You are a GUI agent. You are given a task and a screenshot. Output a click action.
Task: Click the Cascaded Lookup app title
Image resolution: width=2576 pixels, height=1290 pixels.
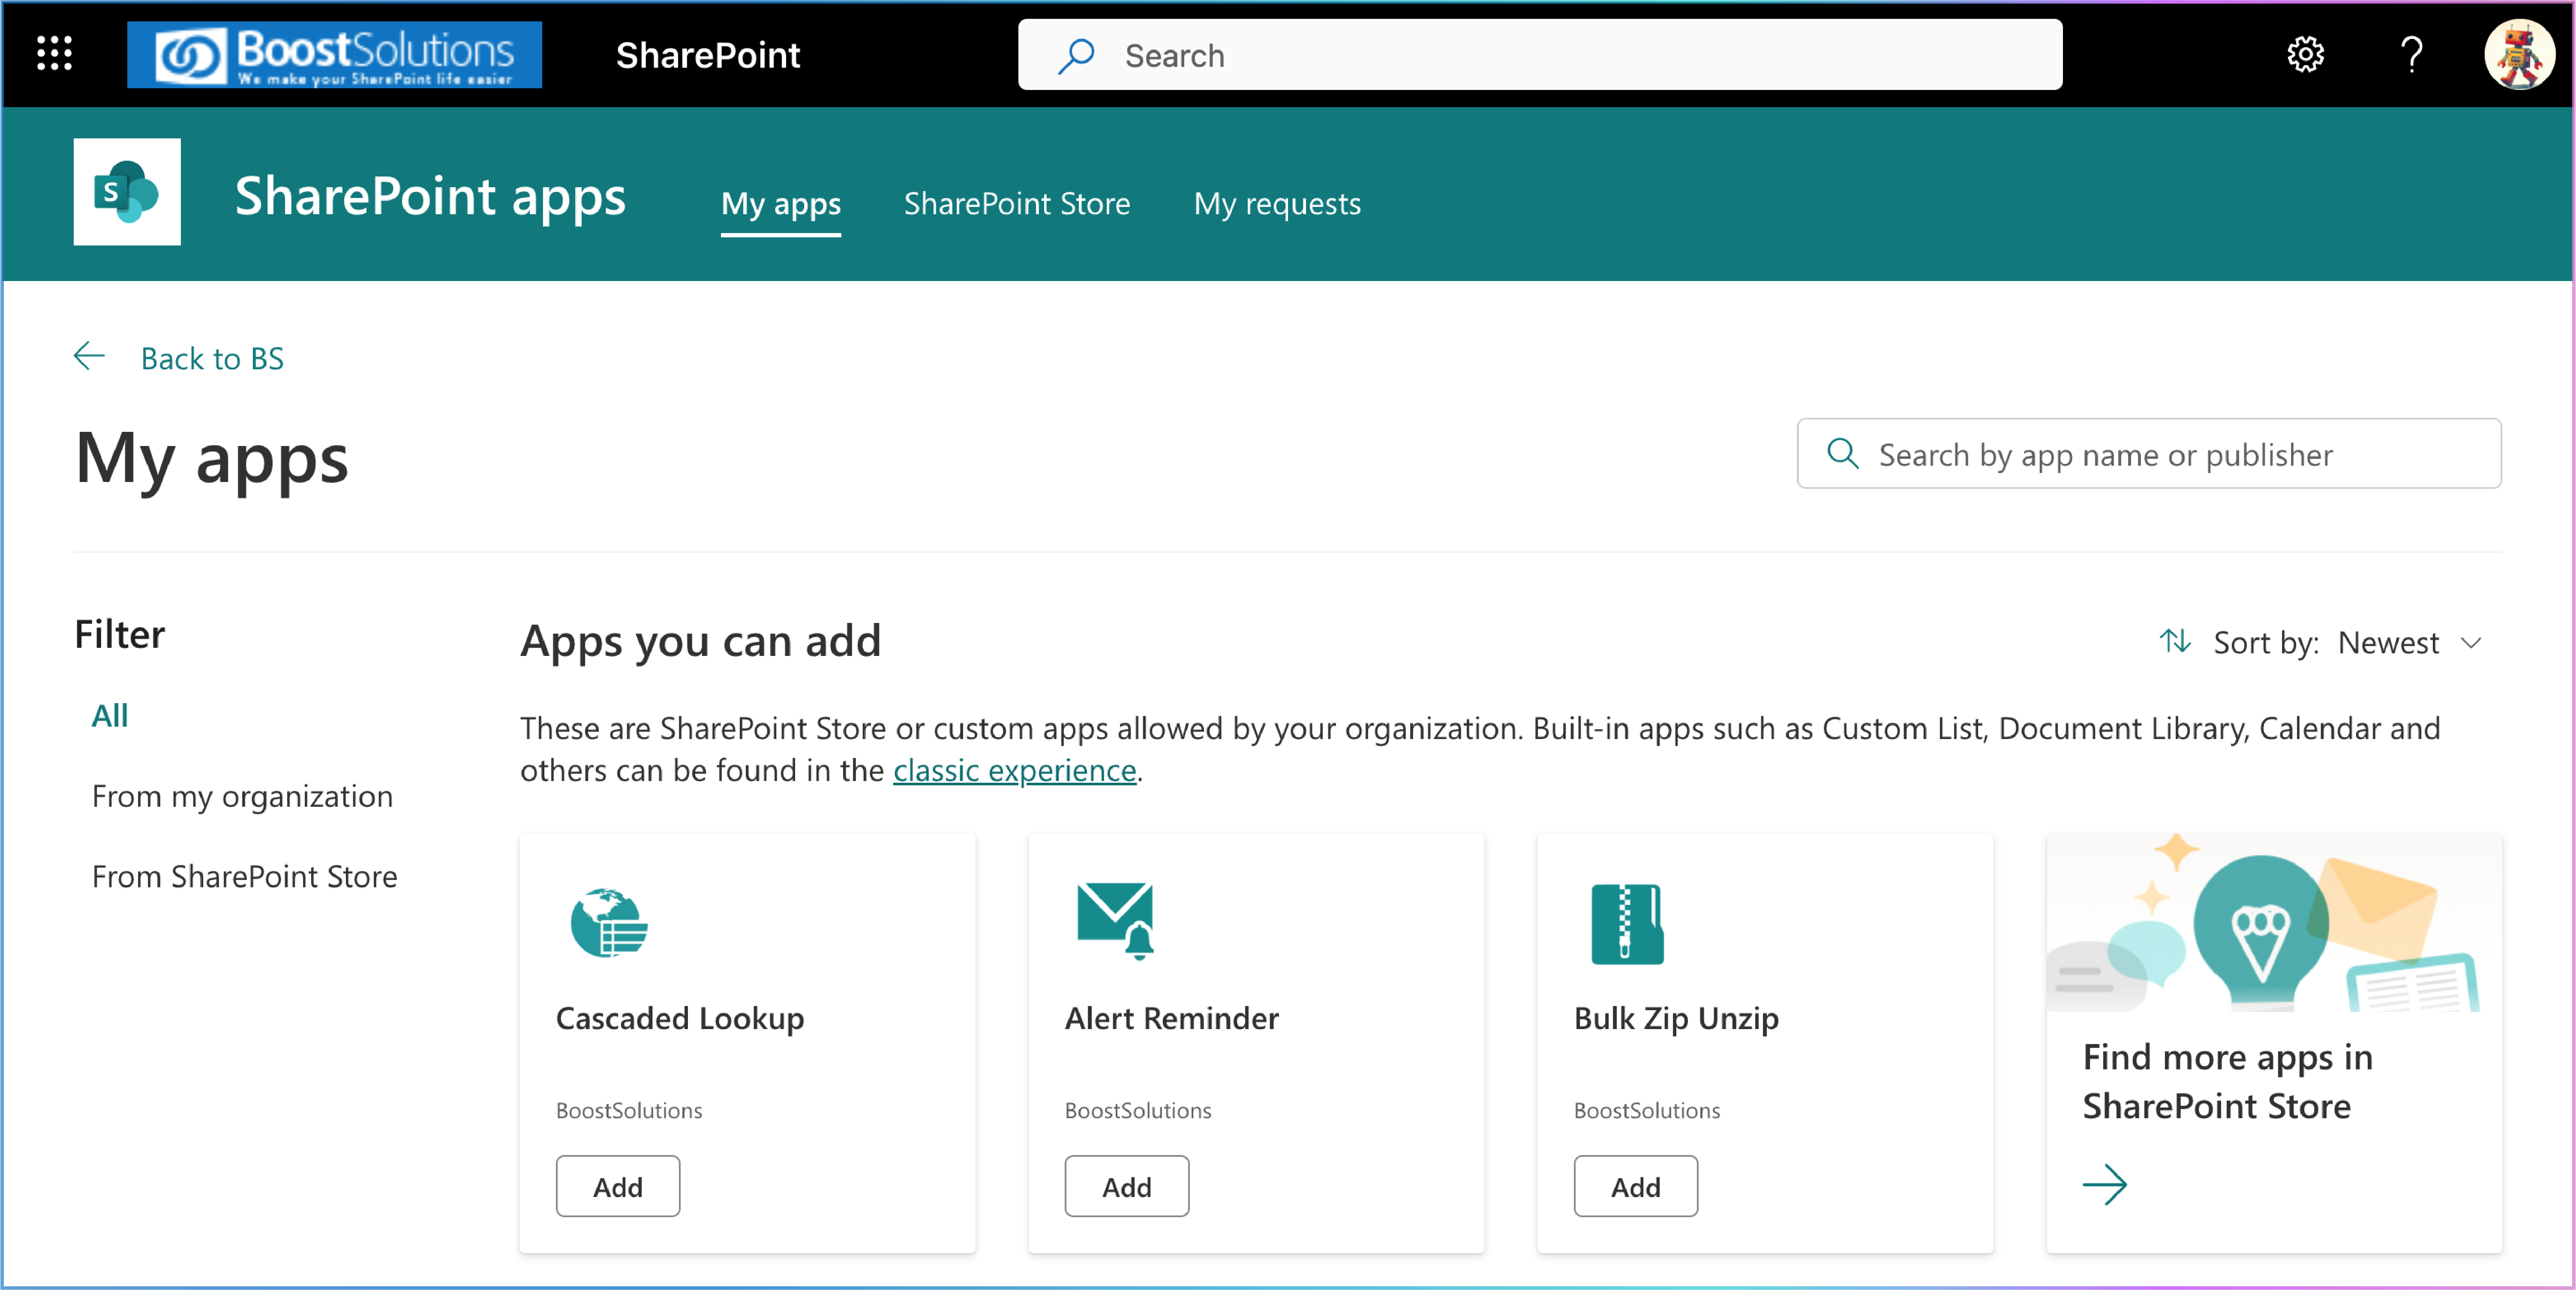pos(680,1018)
